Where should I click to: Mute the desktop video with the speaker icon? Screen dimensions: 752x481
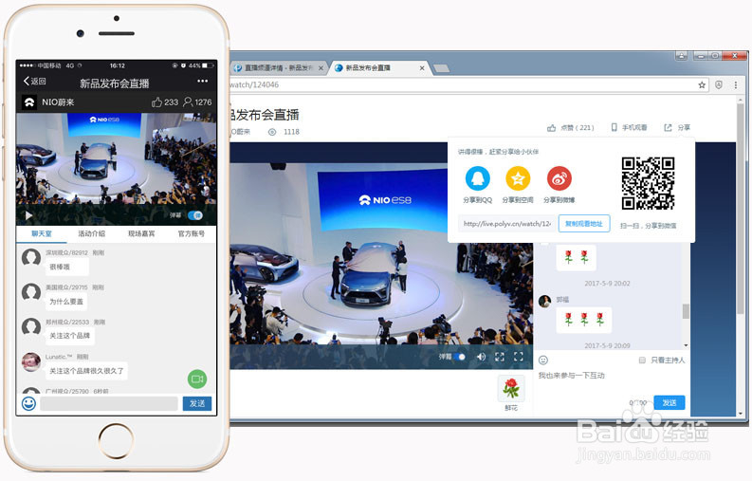tap(481, 357)
